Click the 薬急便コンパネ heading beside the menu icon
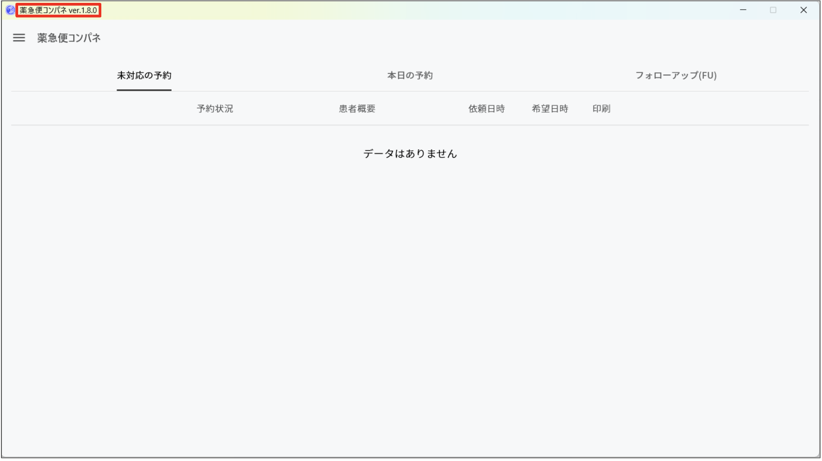 coord(68,38)
